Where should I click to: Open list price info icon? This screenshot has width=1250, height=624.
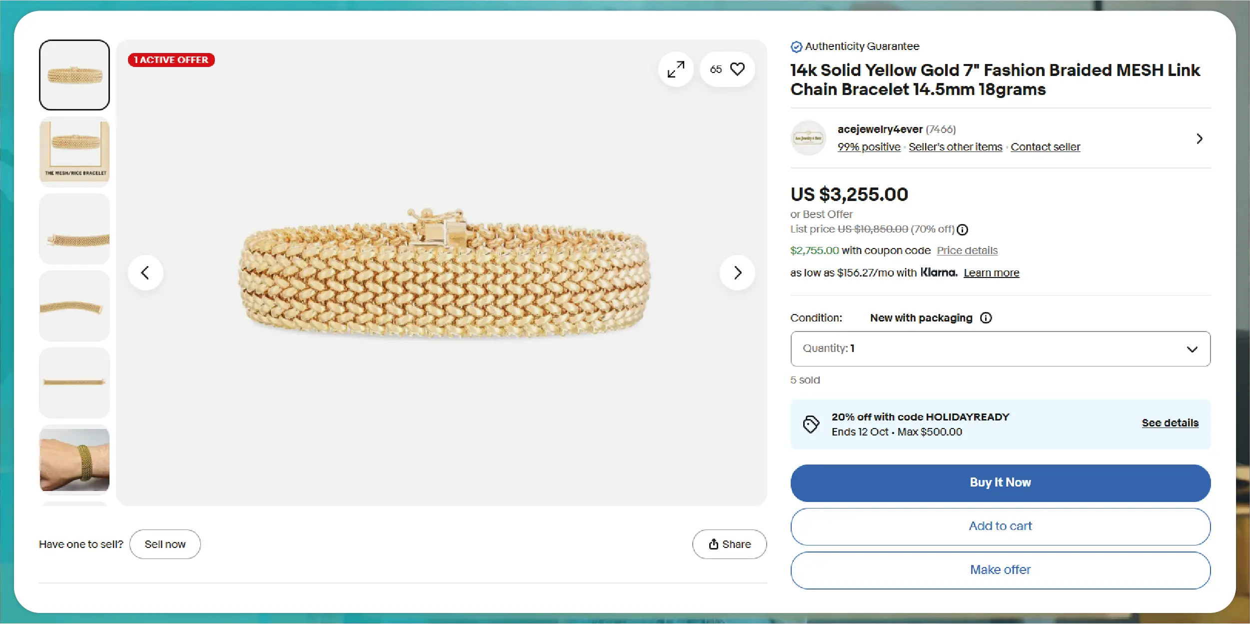click(x=963, y=230)
